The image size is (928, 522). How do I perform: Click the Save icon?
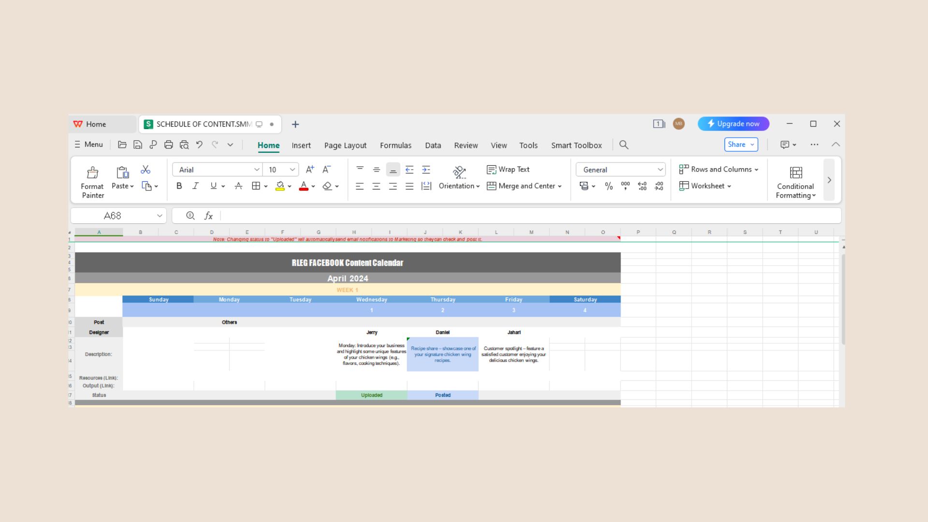point(138,145)
